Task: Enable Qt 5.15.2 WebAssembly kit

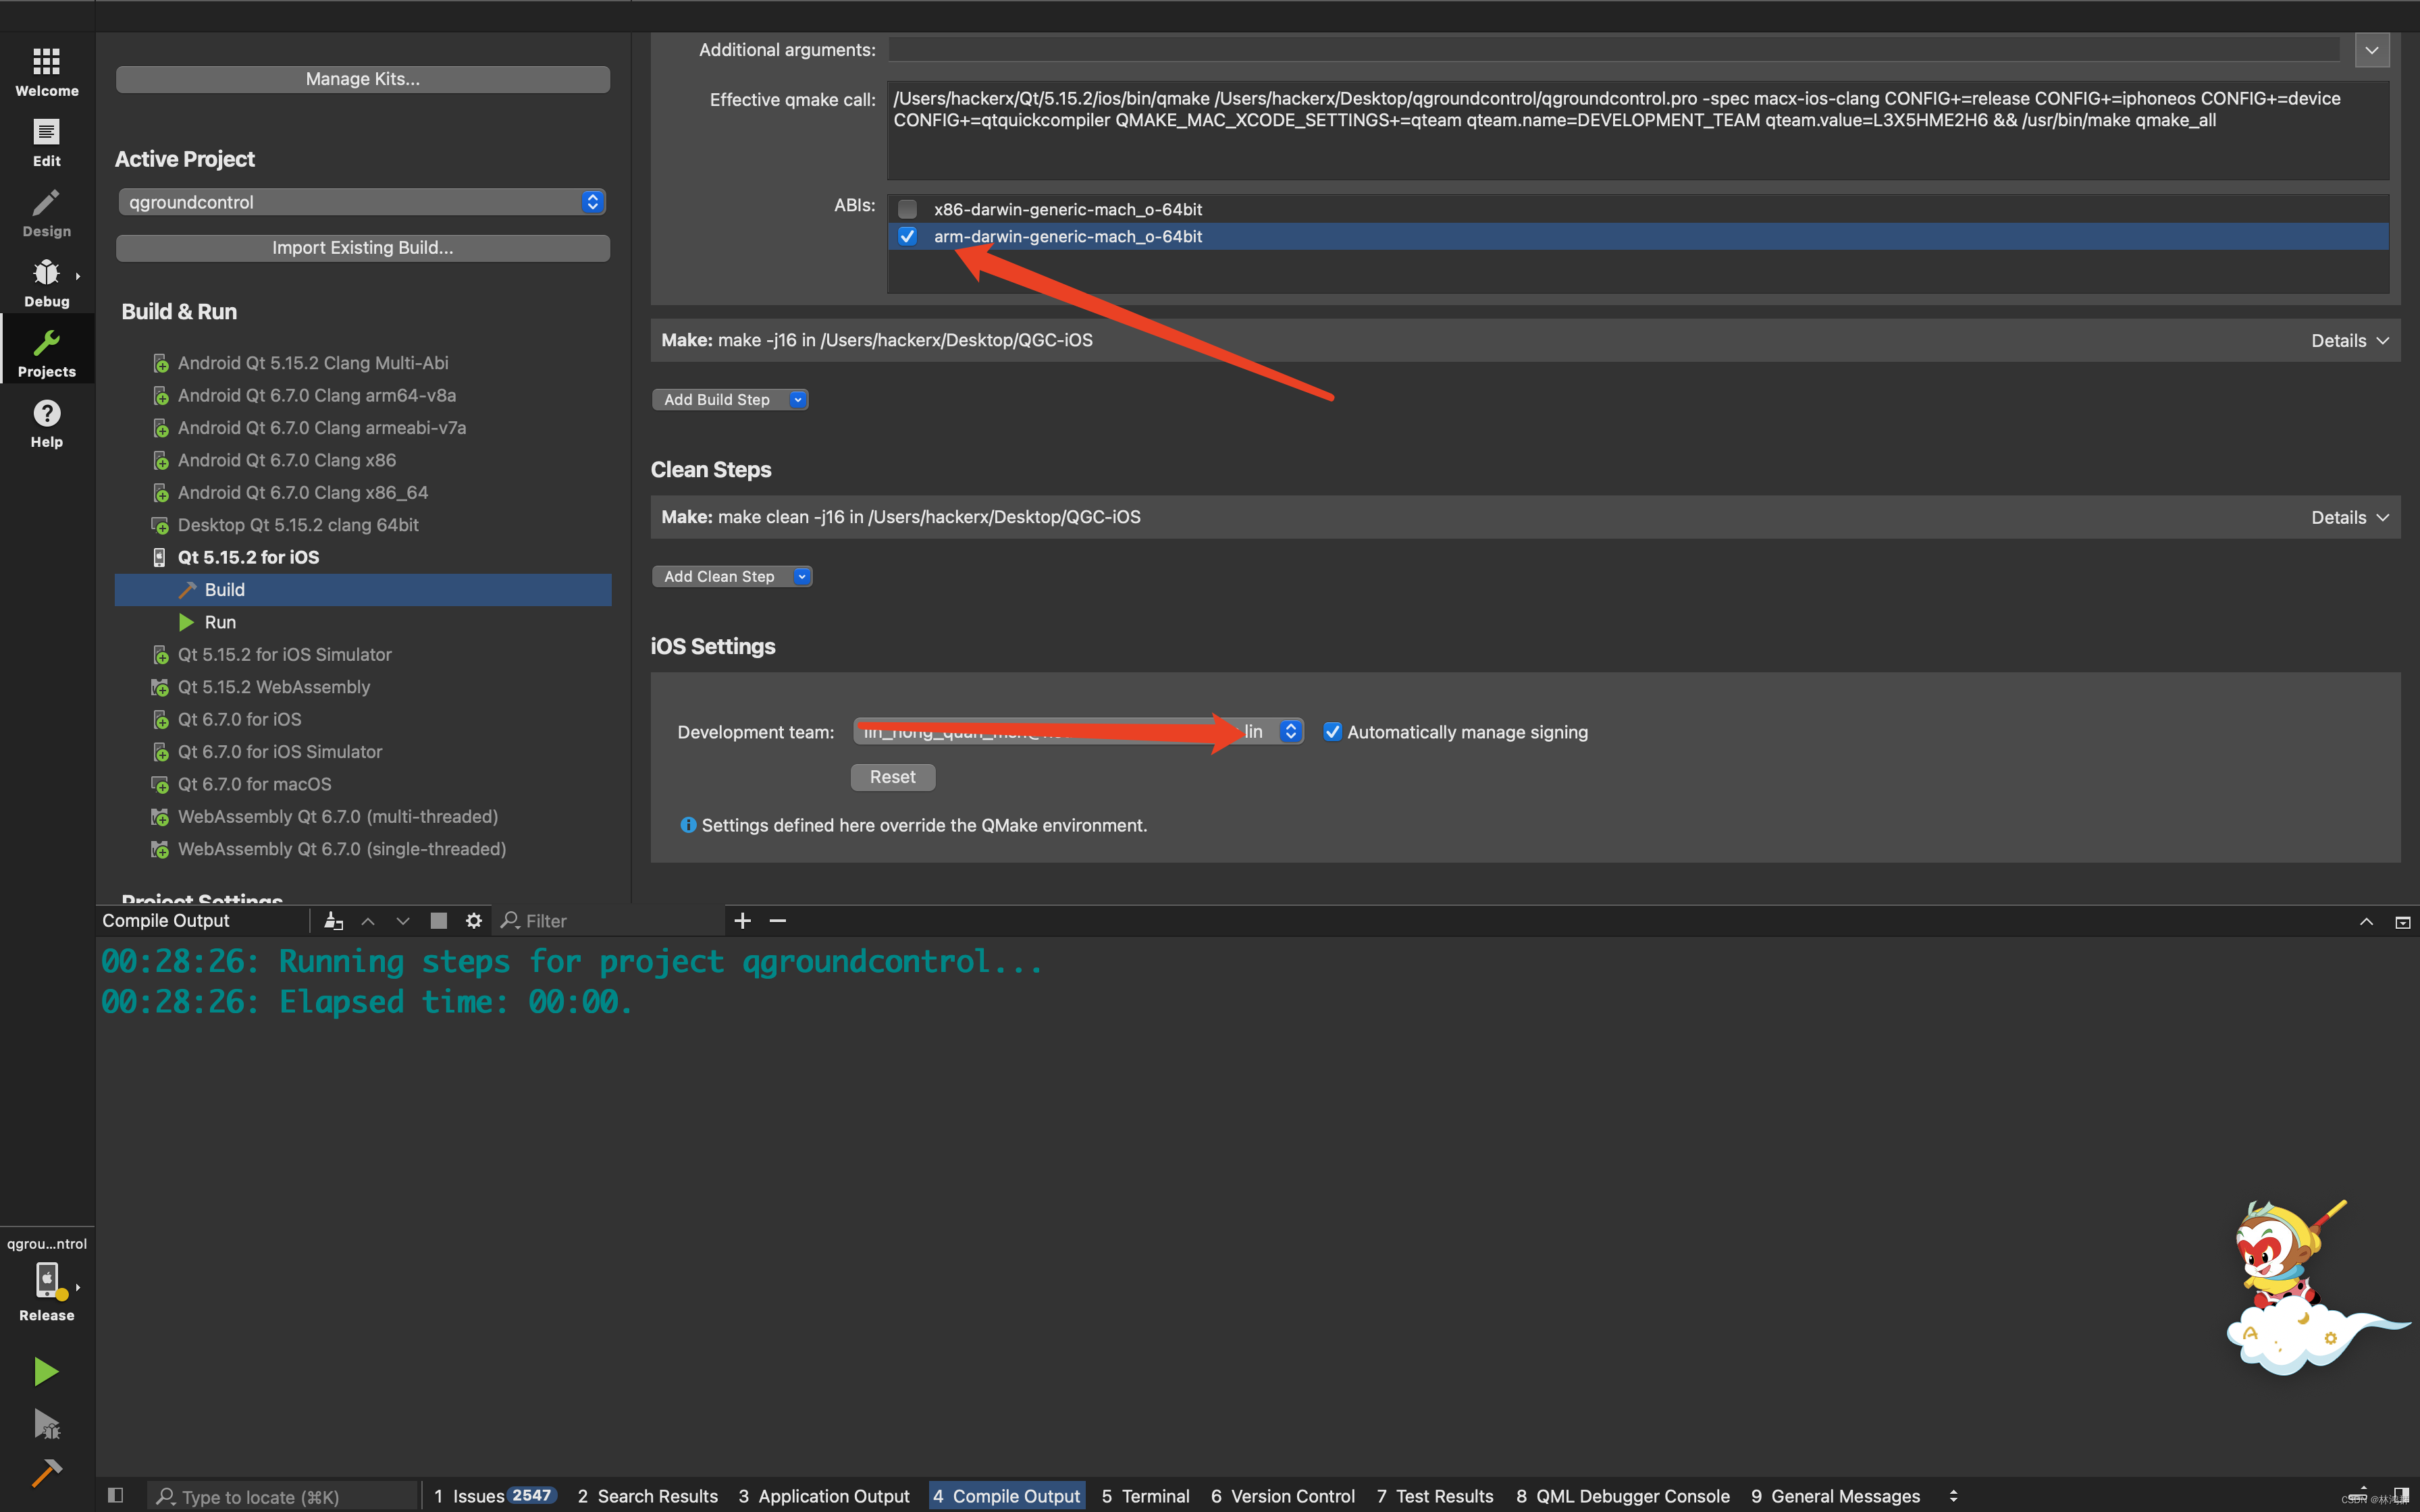Action: (274, 687)
